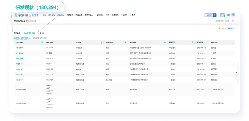Image resolution: width=249 pixels, height=121 pixels.
Task: Filter the 国家/地区 column
Action: point(125,43)
